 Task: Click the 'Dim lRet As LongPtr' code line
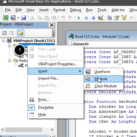tap(112, 121)
